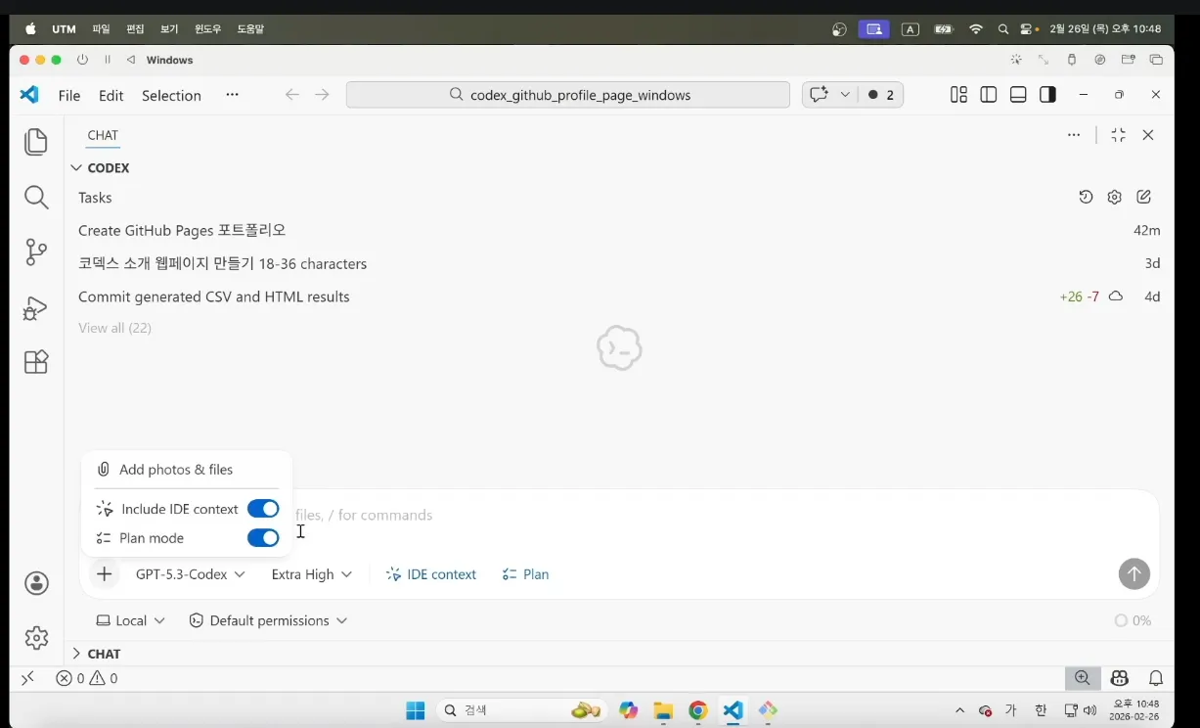The height and width of the screenshot is (728, 1200).
Task: Open the GPT-5.3-Codex model dropdown
Action: click(189, 574)
